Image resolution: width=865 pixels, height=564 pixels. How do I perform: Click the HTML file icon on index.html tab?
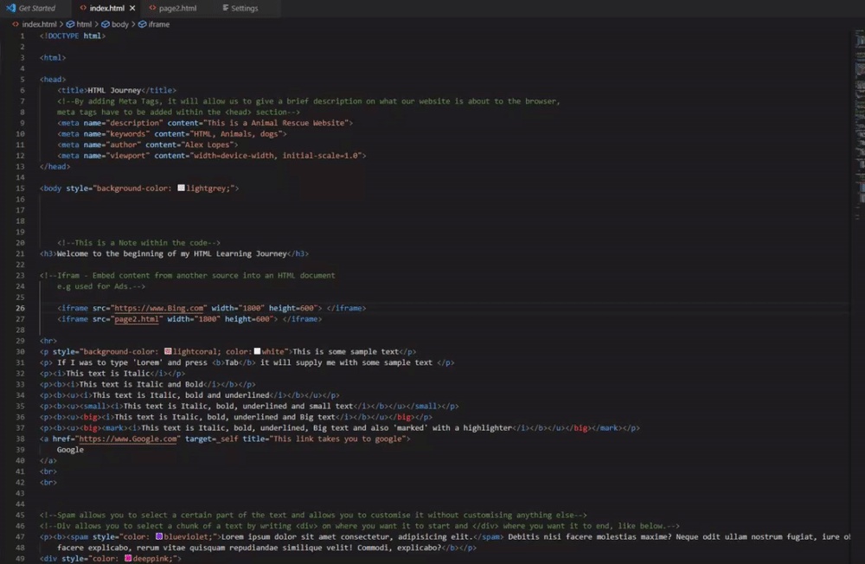click(83, 9)
